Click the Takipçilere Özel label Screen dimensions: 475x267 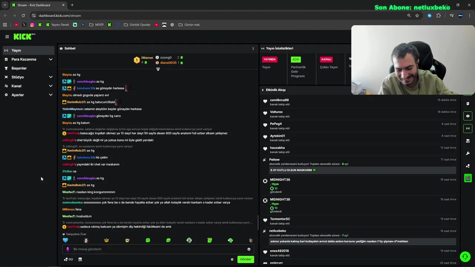point(76,234)
